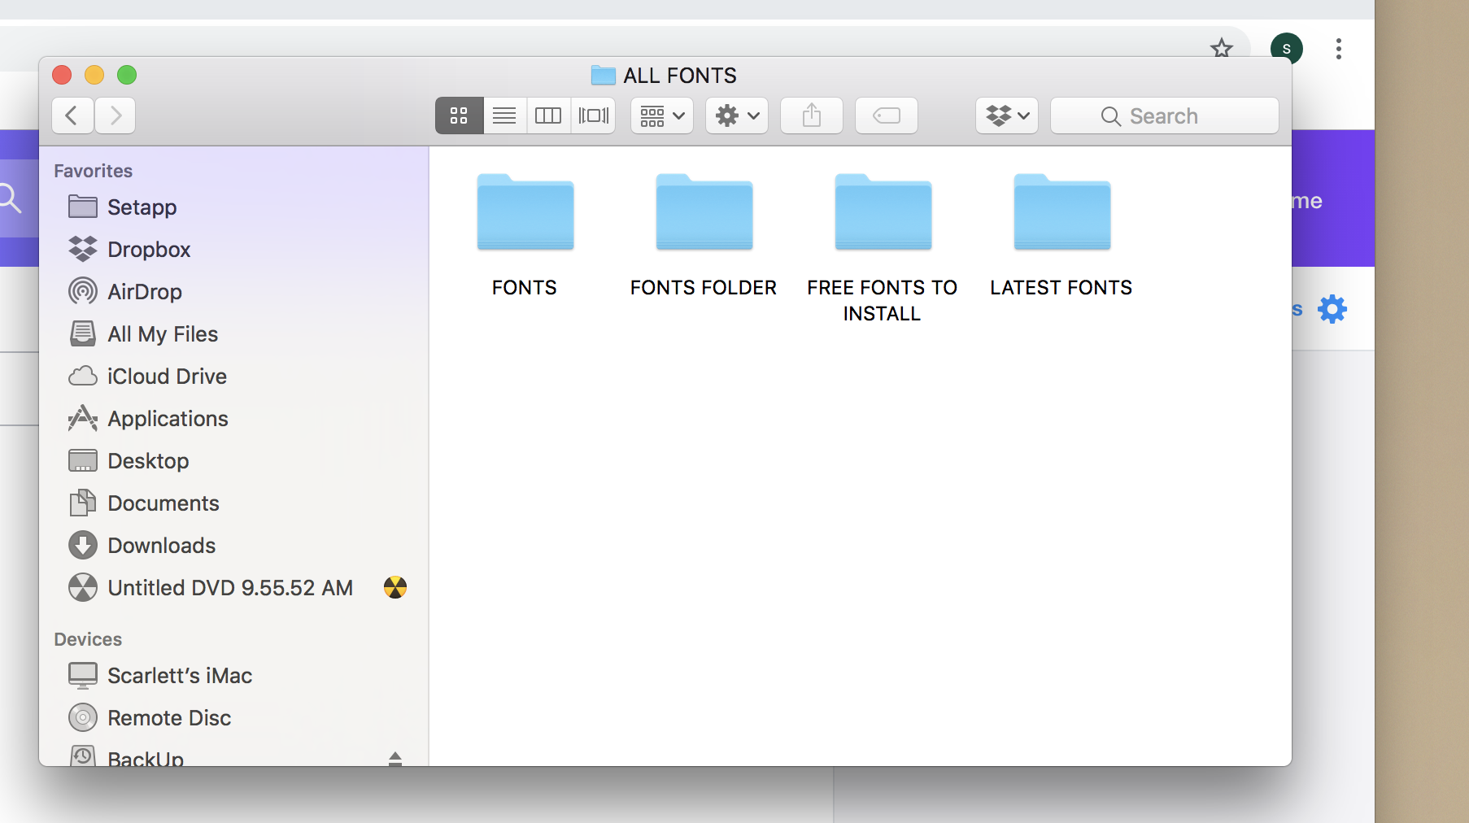This screenshot has height=823, width=1469.
Task: Switch to Cover Flow view
Action: pyautogui.click(x=593, y=115)
